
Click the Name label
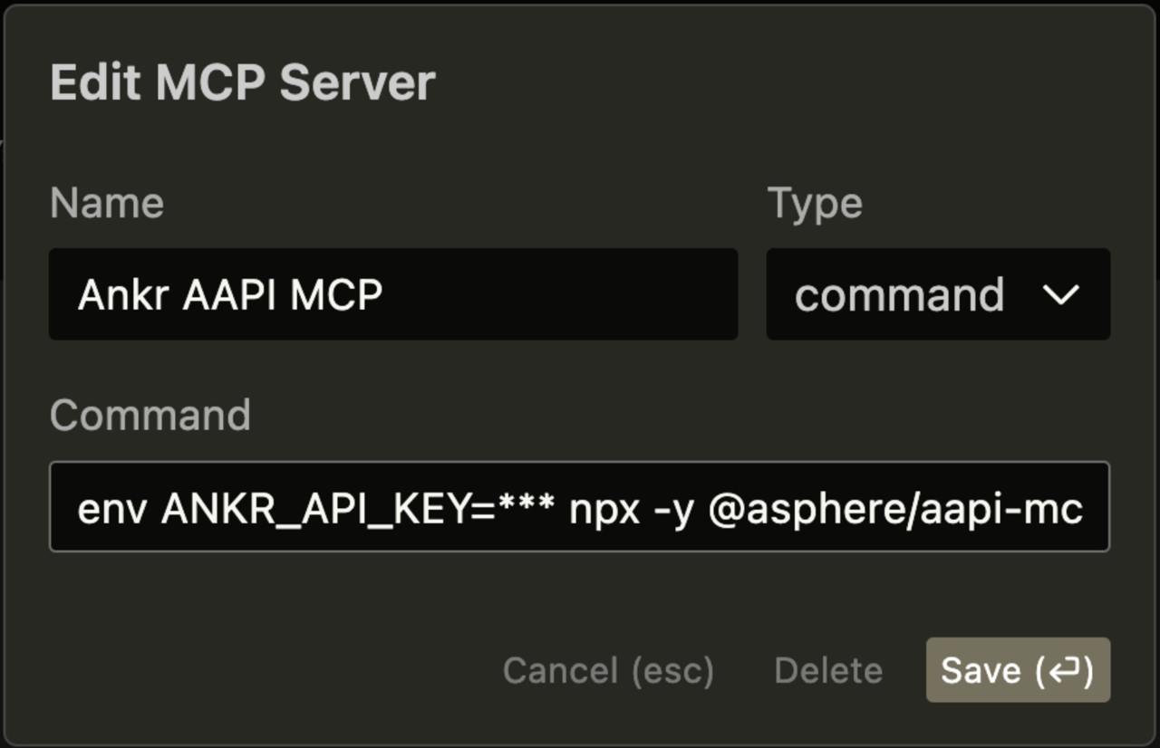click(107, 202)
